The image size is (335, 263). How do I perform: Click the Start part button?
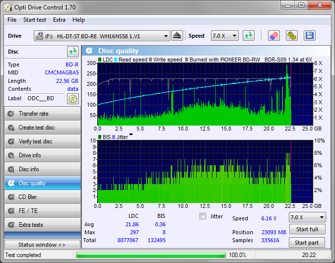click(x=307, y=243)
